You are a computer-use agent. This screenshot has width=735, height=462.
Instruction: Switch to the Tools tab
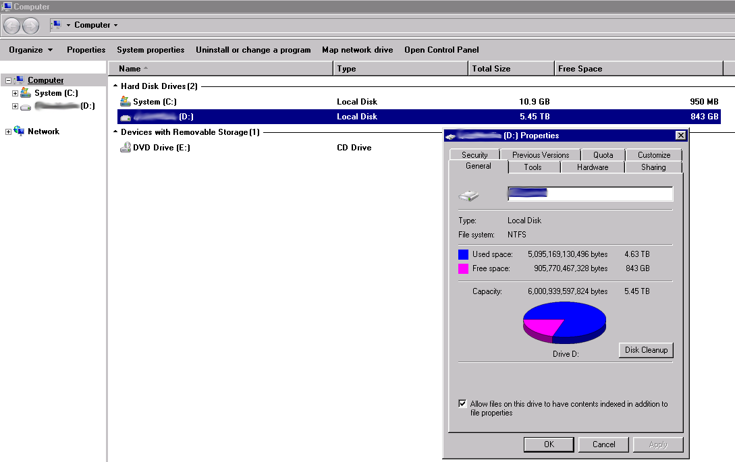coord(533,167)
